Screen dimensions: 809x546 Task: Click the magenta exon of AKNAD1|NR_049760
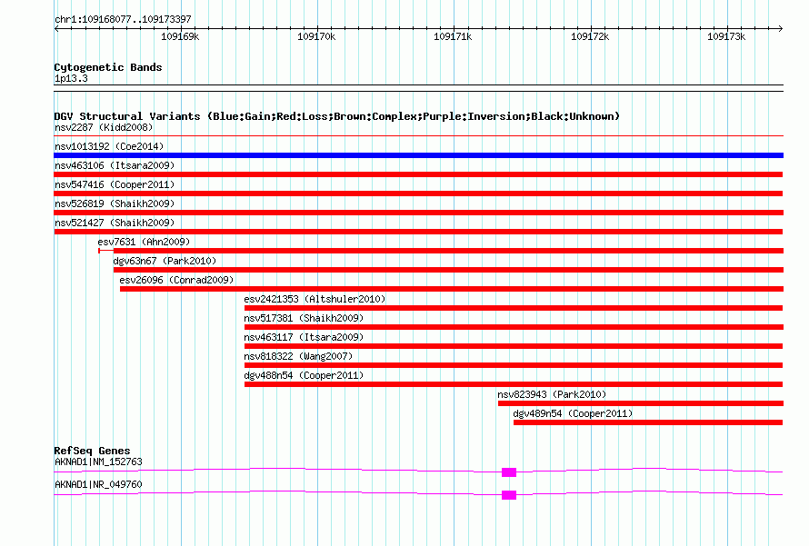tap(508, 495)
